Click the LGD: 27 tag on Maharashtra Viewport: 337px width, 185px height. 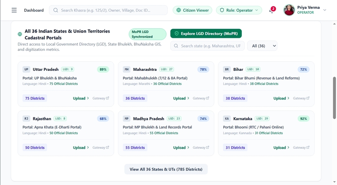pos(166,69)
